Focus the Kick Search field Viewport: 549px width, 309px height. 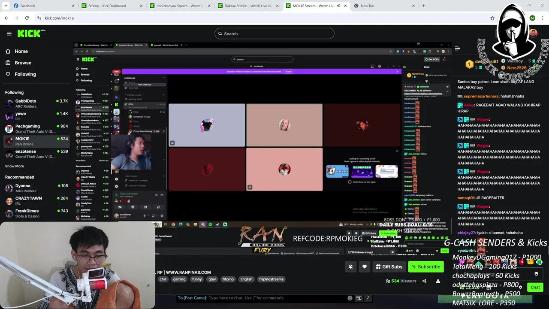click(x=274, y=33)
